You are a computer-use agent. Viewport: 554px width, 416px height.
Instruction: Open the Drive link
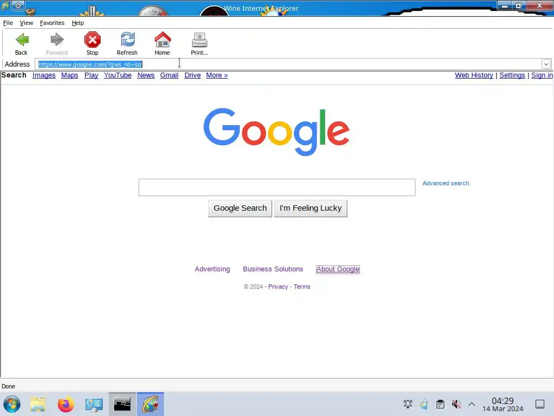[x=193, y=75]
